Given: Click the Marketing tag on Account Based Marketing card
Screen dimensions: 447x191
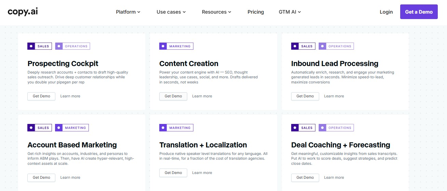Looking at the screenshot, I should tap(72, 128).
